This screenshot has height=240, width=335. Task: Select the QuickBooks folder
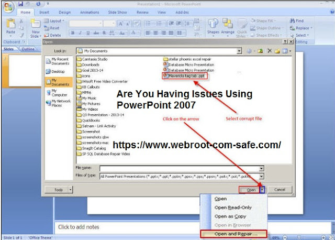click(88, 121)
